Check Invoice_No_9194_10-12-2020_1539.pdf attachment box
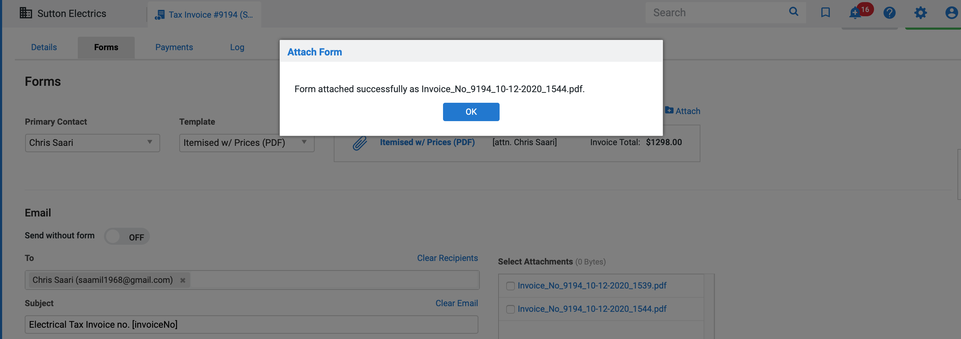 point(510,286)
